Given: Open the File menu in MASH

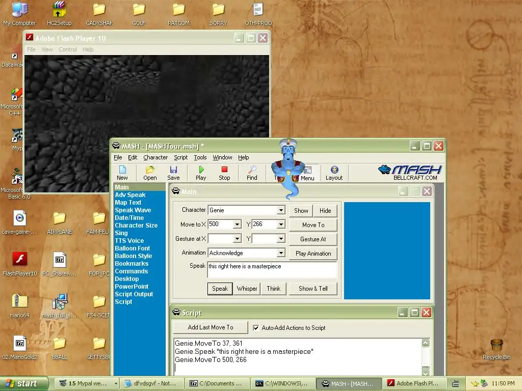Looking at the screenshot, I should 118,157.
